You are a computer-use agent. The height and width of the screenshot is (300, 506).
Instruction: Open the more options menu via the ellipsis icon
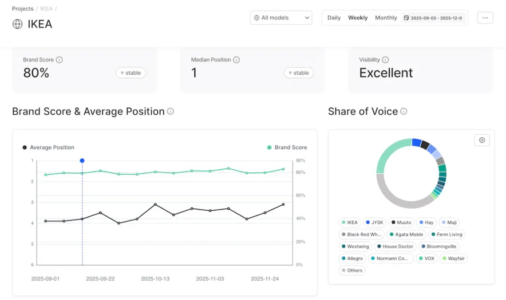click(x=485, y=18)
